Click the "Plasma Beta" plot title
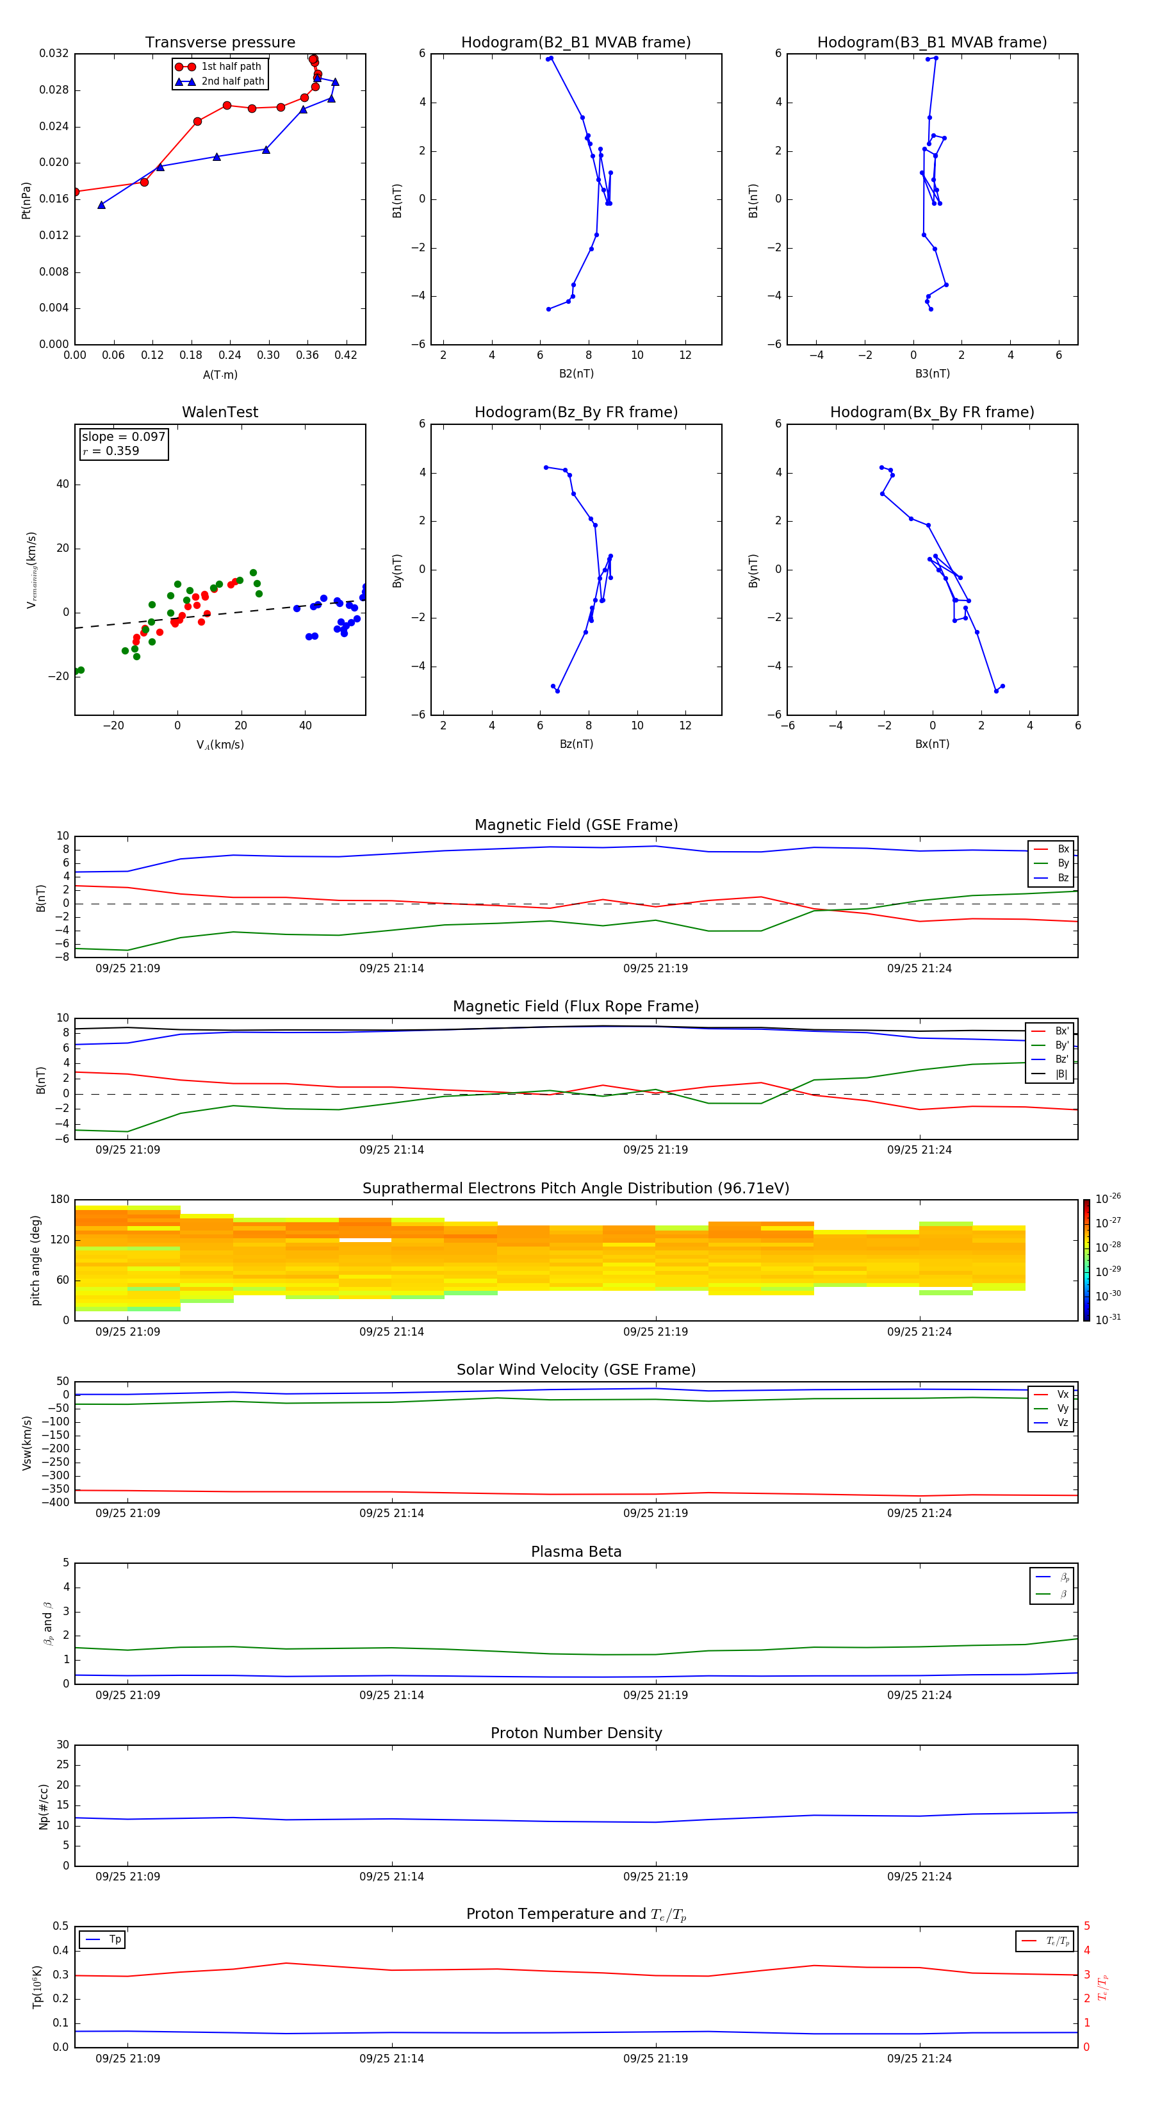Viewport: 1153px width, 2115px height. tap(576, 1552)
